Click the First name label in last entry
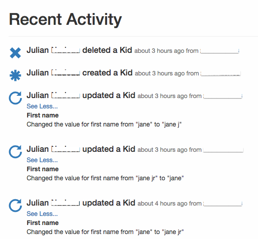This screenshot has width=258, height=239. pos(42,223)
